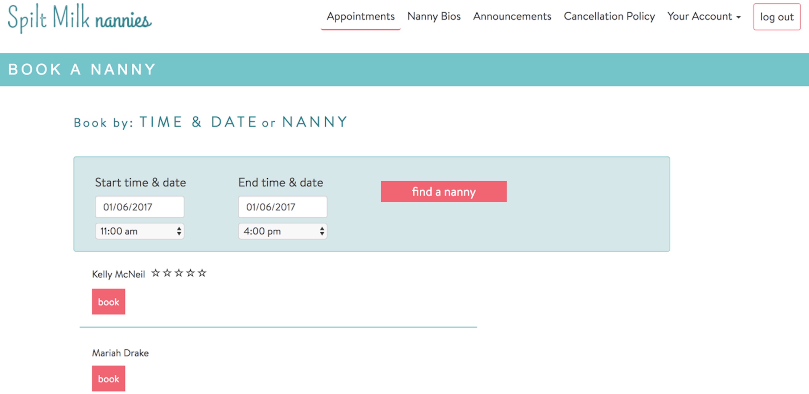Click Kelly McNeil's first rating star
Image resolution: width=809 pixels, height=394 pixels.
(x=155, y=273)
